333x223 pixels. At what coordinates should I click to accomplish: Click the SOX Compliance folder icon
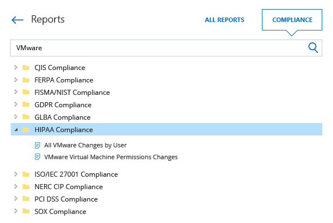26,211
